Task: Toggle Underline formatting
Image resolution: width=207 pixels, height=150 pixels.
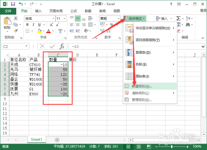Action: (40, 25)
